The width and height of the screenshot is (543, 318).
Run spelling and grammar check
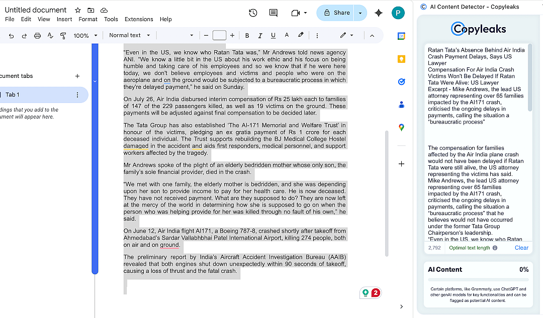pyautogui.click(x=50, y=35)
